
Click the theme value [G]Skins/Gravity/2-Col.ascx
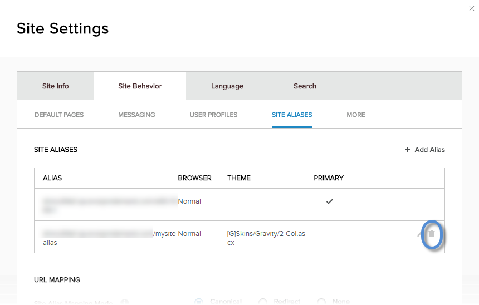click(266, 238)
